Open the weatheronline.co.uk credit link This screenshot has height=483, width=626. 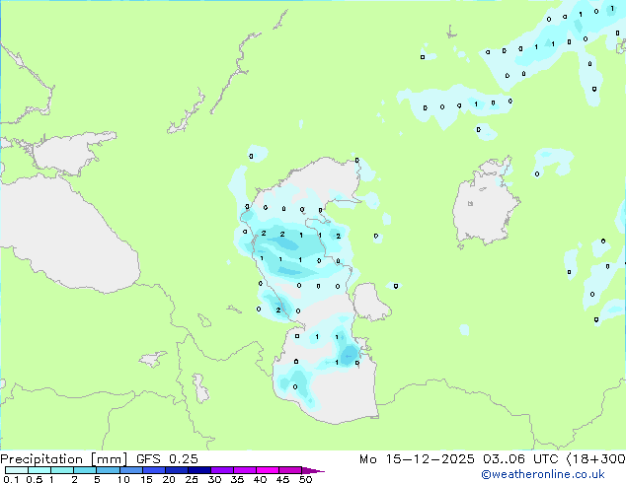[x=543, y=474]
